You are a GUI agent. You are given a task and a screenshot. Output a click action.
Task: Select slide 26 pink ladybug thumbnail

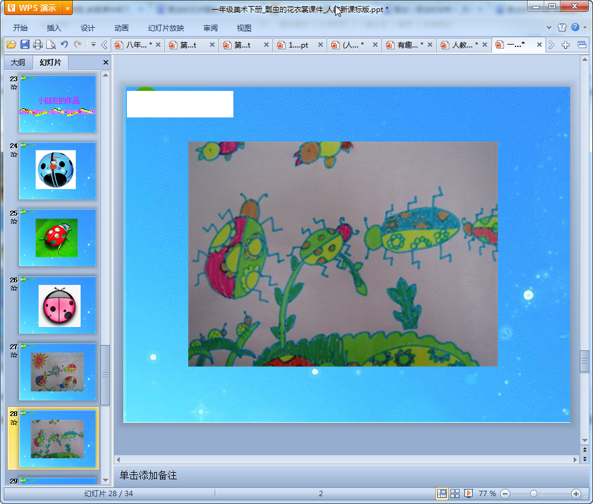[x=58, y=305]
